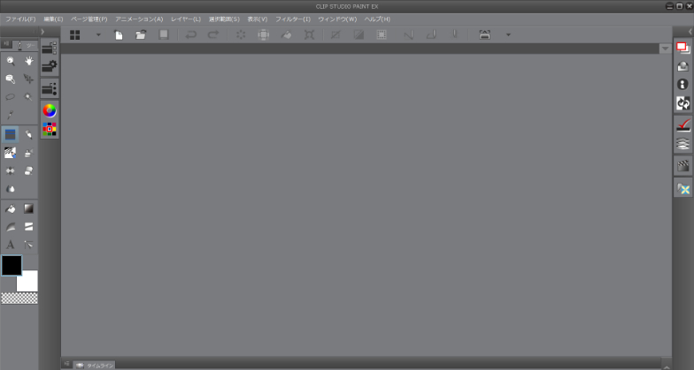The width and height of the screenshot is (694, 370).
Task: Select the Airbrush tool
Action: coord(28,153)
